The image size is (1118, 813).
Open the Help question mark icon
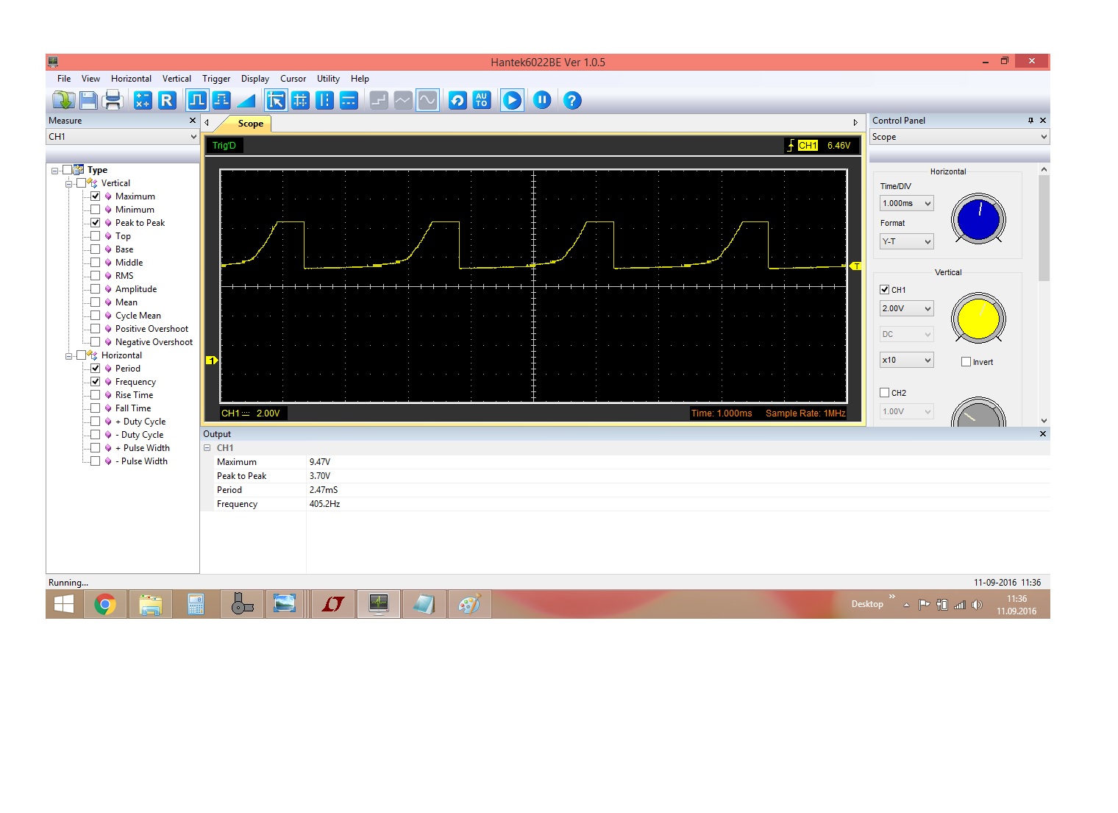[x=572, y=100]
